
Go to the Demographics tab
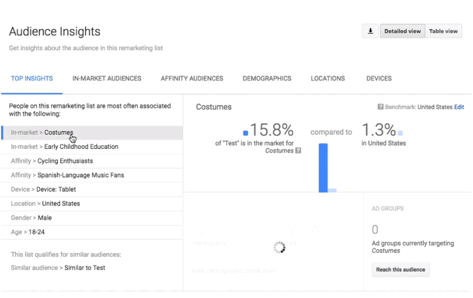(x=267, y=79)
